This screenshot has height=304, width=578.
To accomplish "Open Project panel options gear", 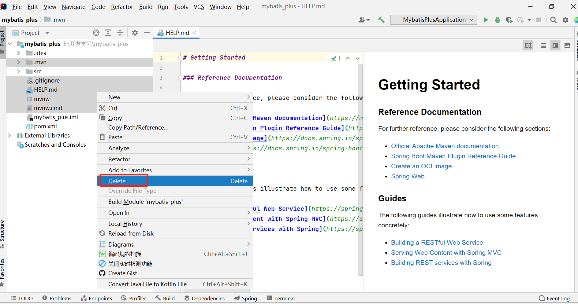I will [x=135, y=33].
